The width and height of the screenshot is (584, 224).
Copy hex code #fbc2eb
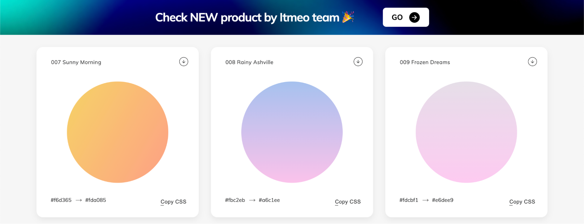pyautogui.click(x=235, y=200)
